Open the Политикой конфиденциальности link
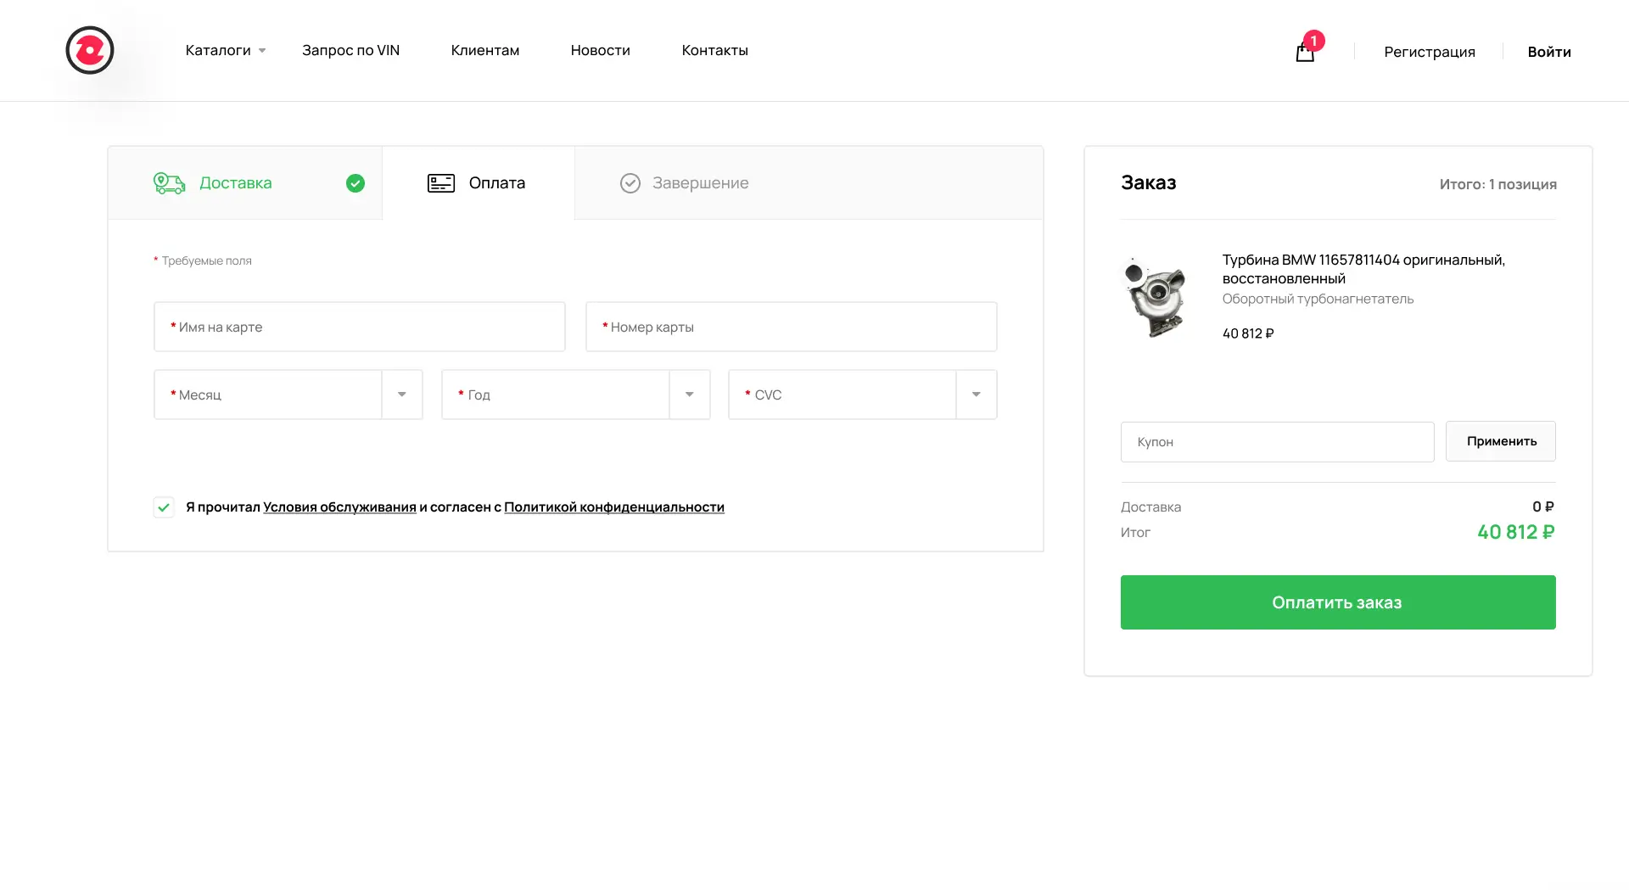 [614, 507]
